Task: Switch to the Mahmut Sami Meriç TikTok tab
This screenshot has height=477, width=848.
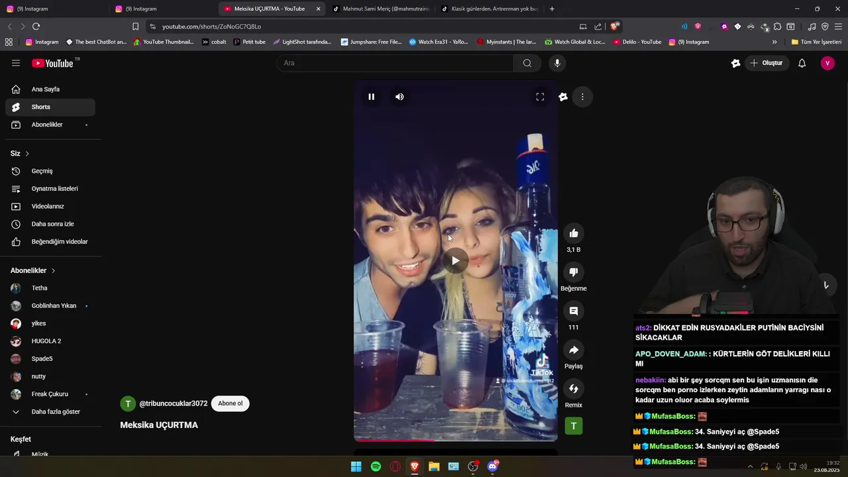Action: click(x=381, y=9)
